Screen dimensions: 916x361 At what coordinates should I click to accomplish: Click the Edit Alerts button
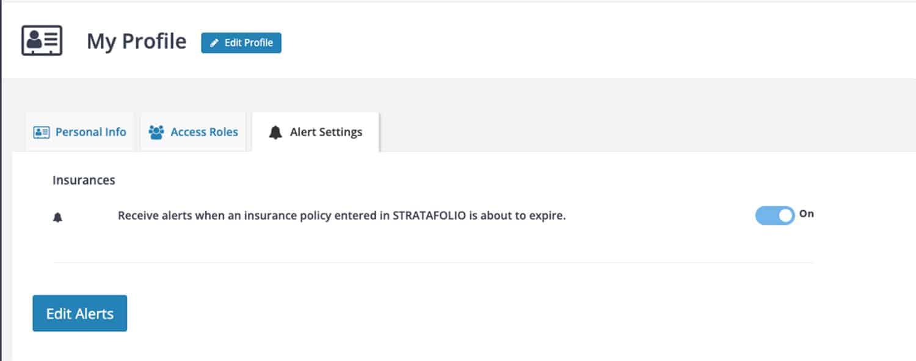80,313
